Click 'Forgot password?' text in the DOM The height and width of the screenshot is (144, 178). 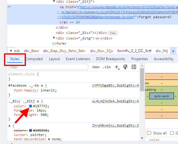[x=155, y=17]
